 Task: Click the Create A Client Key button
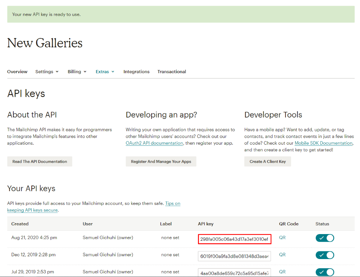coord(268,161)
